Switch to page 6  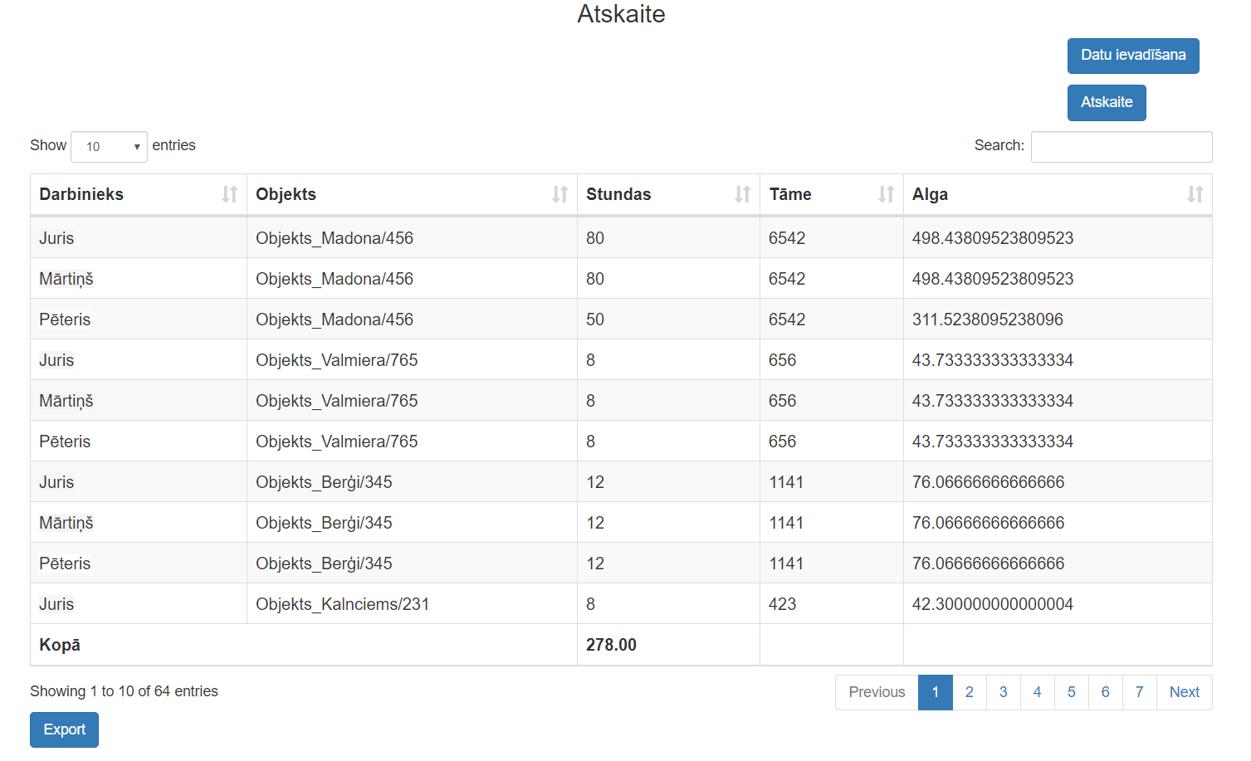click(x=1105, y=692)
